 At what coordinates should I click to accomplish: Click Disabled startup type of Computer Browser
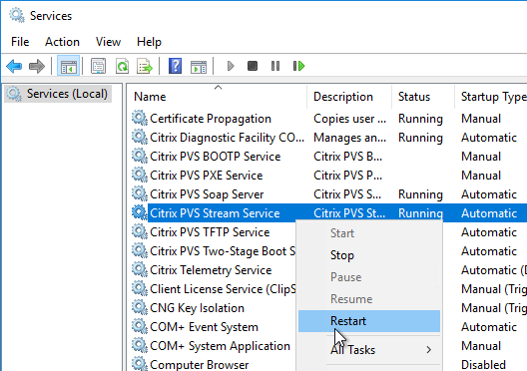click(483, 365)
